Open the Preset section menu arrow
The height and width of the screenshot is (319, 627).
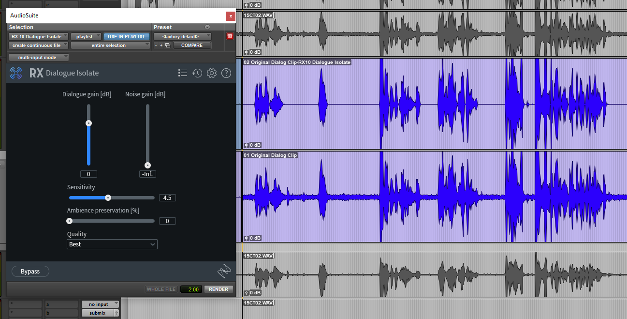[x=207, y=27]
